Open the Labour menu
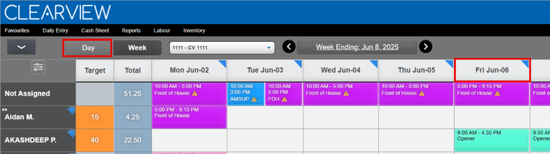Screen dimensions: 550x154 [x=162, y=30]
